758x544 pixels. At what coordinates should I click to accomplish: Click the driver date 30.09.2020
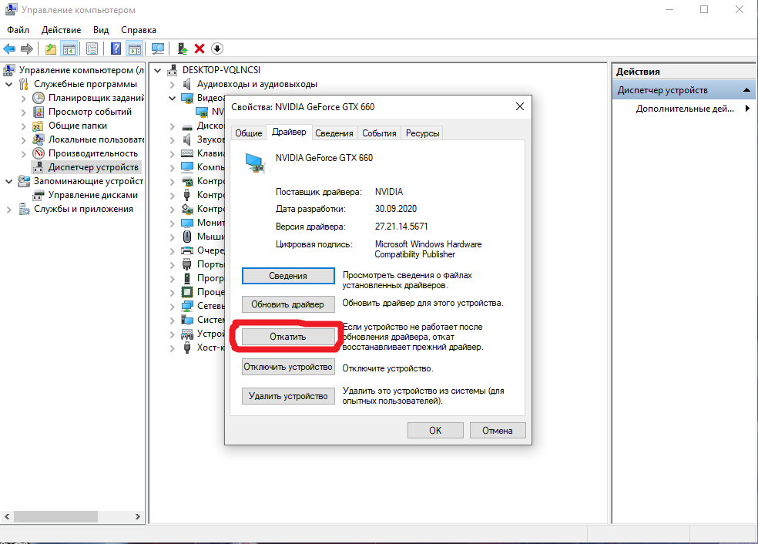point(395,209)
